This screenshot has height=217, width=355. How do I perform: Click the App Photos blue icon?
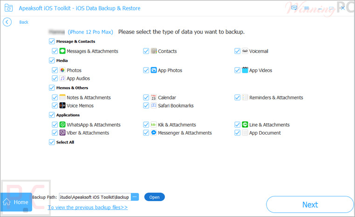click(154, 70)
